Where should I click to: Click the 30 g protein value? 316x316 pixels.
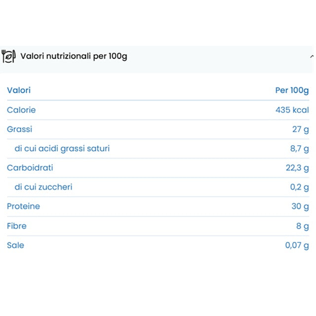coord(300,206)
